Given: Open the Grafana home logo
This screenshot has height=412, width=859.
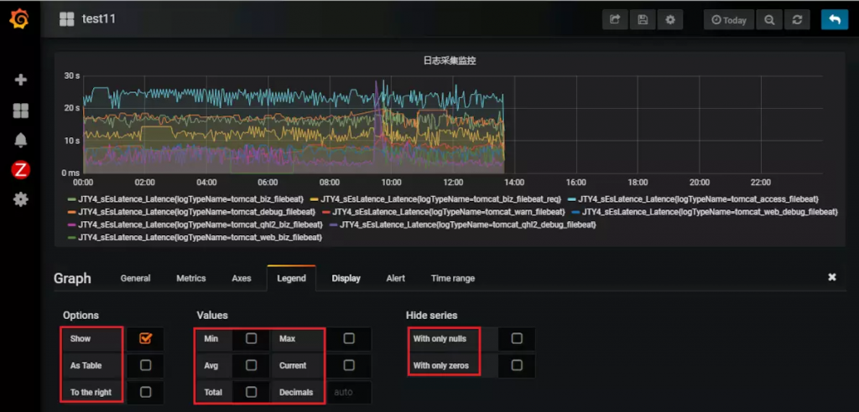Looking at the screenshot, I should 20,19.
